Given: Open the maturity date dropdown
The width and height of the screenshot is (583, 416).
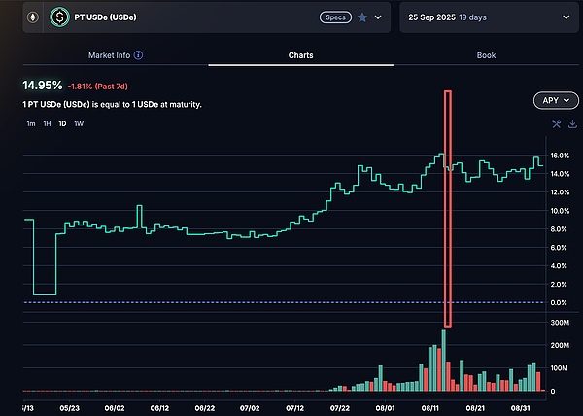Looking at the screenshot, I should click(490, 17).
